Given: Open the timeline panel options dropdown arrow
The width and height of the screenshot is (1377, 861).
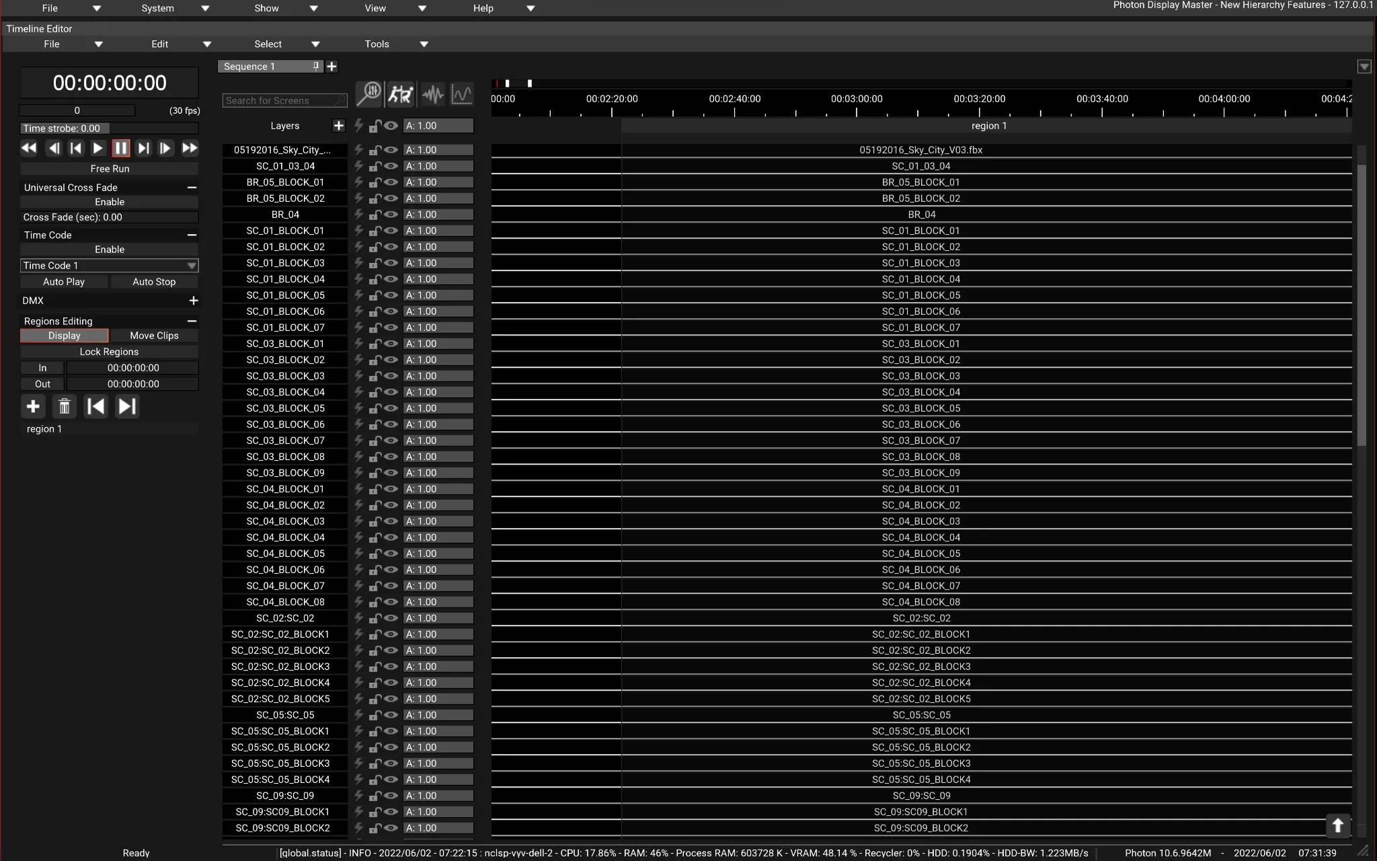Looking at the screenshot, I should click(x=1364, y=67).
